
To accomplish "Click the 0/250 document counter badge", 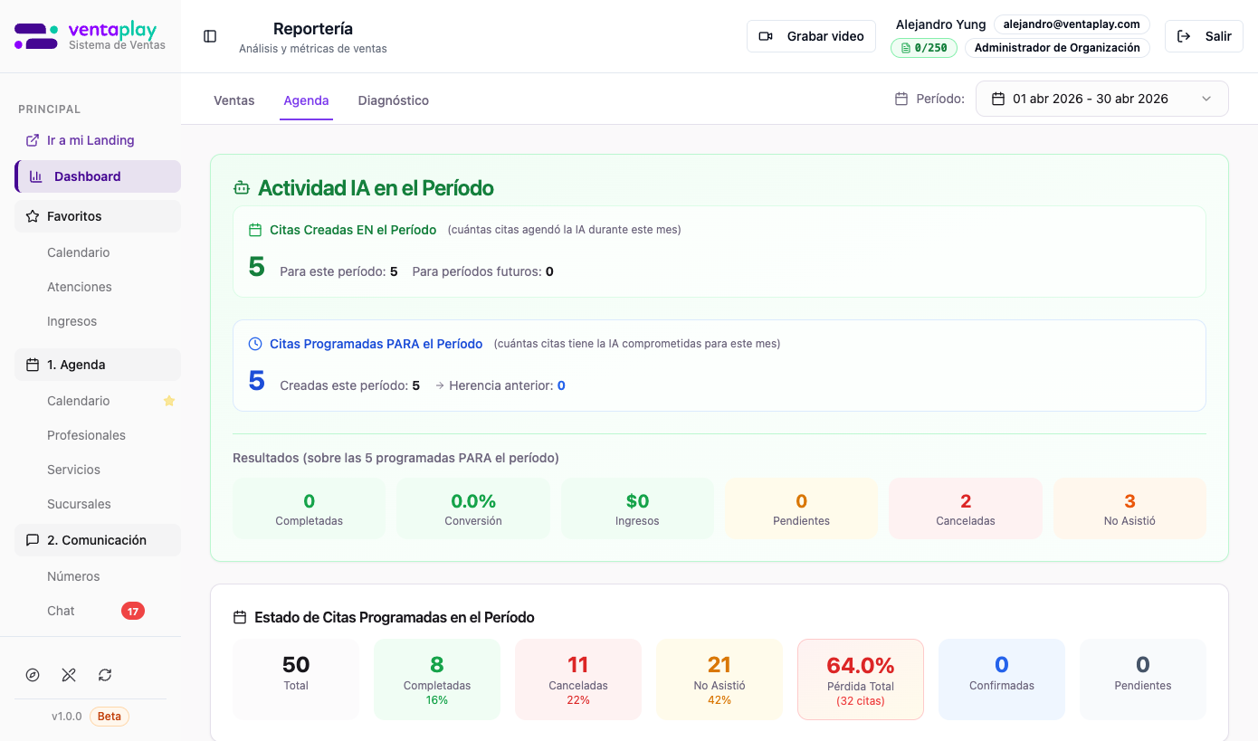I will point(924,48).
